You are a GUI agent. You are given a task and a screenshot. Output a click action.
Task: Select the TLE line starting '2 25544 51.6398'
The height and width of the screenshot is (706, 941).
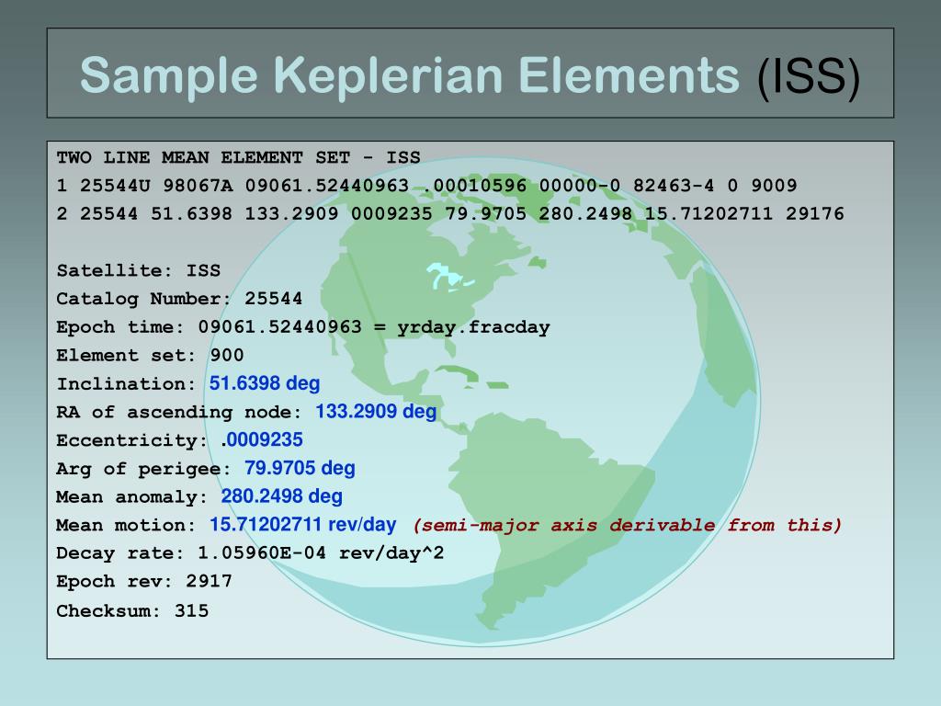(450, 213)
